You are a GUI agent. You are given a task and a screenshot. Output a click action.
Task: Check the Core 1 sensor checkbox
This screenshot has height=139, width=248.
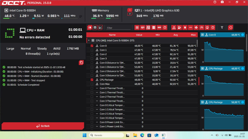92,50
